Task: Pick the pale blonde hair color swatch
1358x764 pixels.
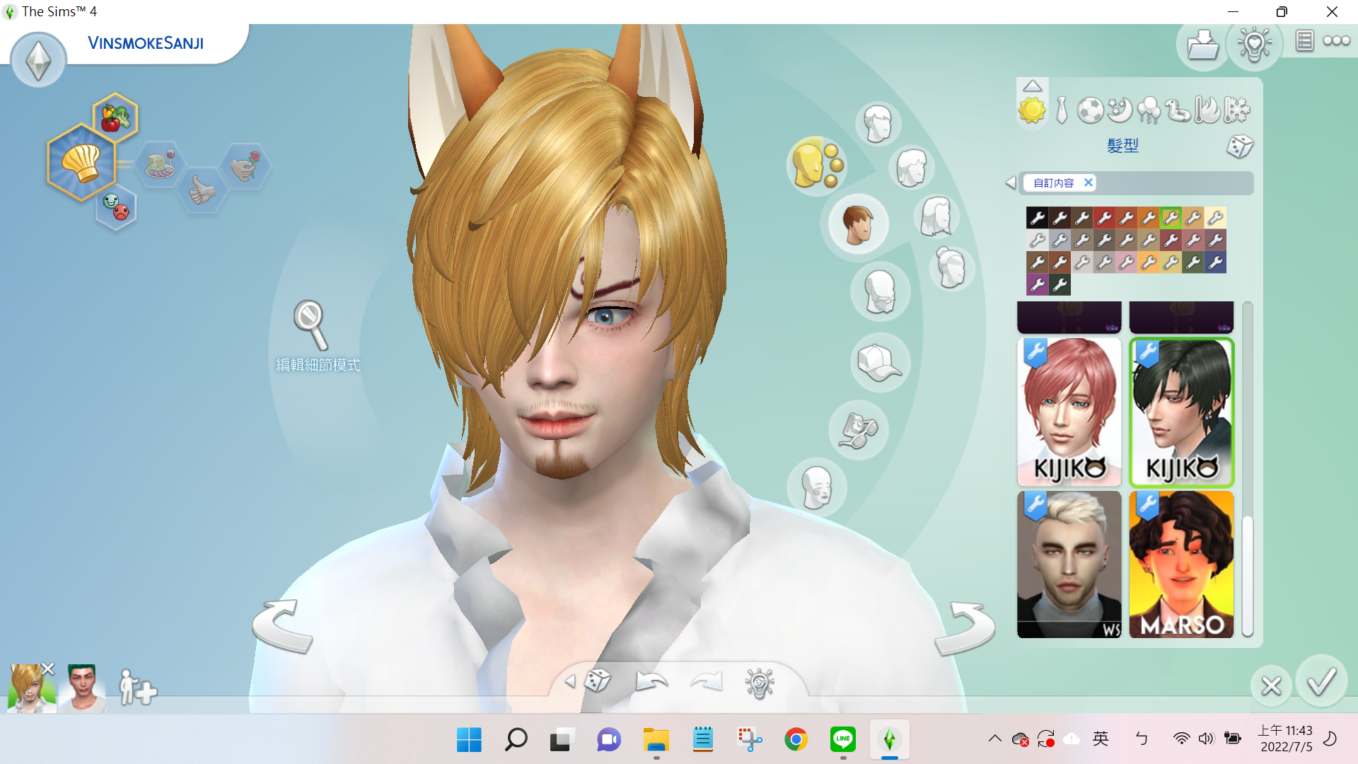Action: click(x=1215, y=218)
